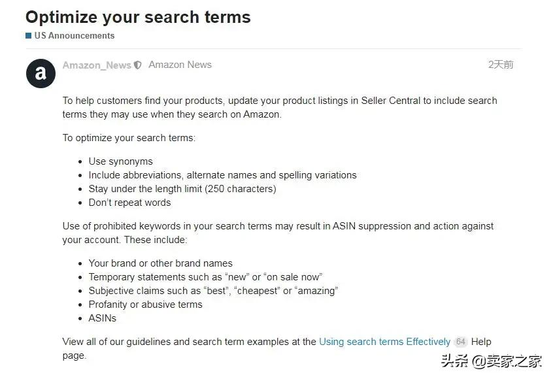The height and width of the screenshot is (379, 553).
Task: Open 'Using search terms Effectively' help link
Action: (384, 342)
